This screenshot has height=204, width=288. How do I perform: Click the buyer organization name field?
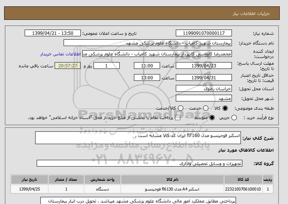[x=148, y=43]
